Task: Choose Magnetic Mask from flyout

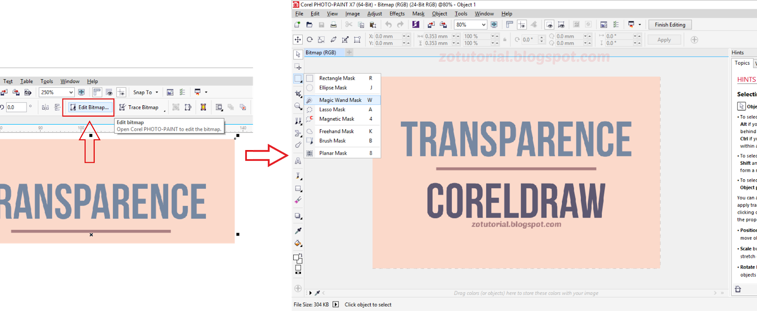Action: (342, 119)
